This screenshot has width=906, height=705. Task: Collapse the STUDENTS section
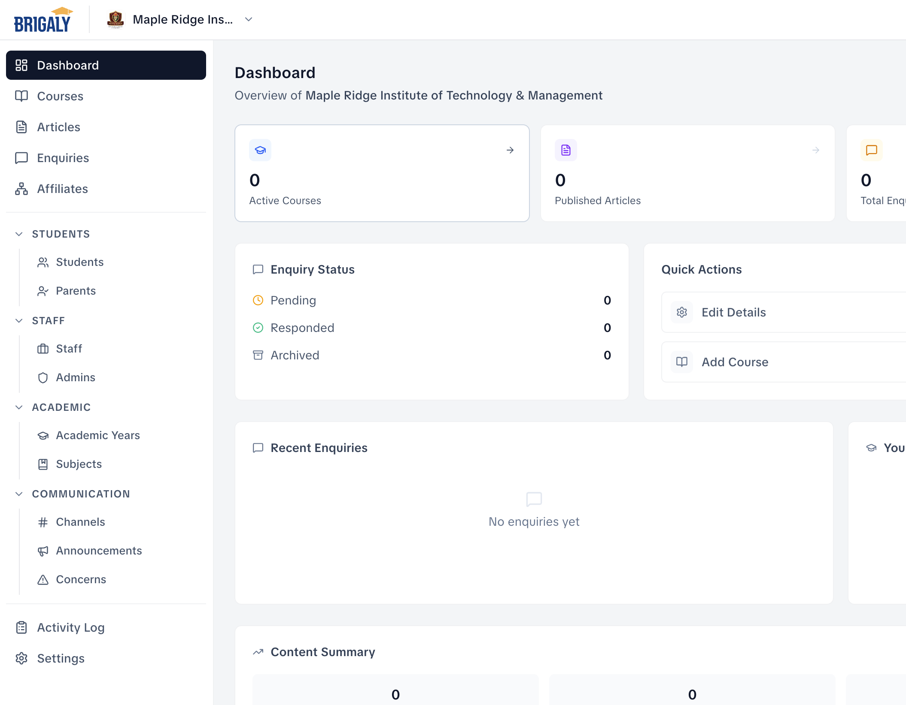[19, 234]
